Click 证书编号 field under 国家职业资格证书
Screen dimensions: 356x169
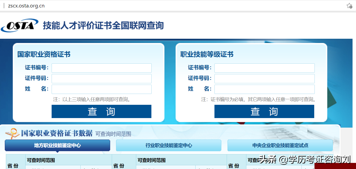coord(102,68)
